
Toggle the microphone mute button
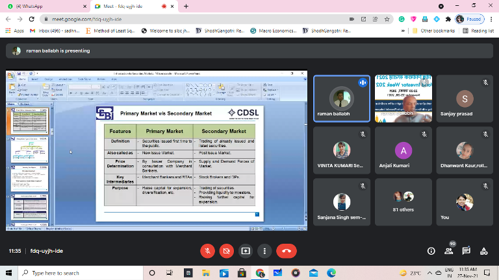[x=207, y=251]
